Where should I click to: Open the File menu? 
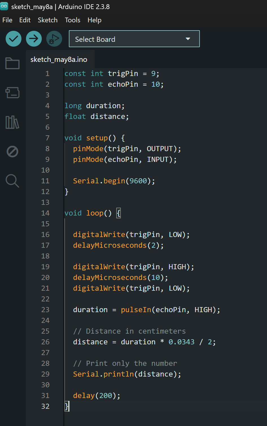pyautogui.click(x=7, y=20)
